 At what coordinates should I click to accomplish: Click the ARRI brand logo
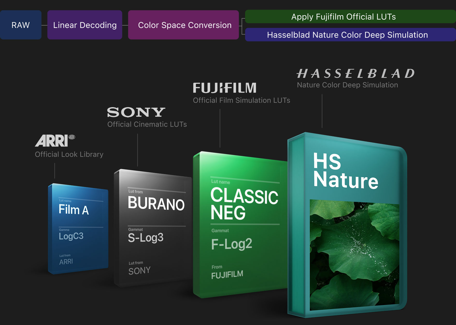[x=55, y=141]
